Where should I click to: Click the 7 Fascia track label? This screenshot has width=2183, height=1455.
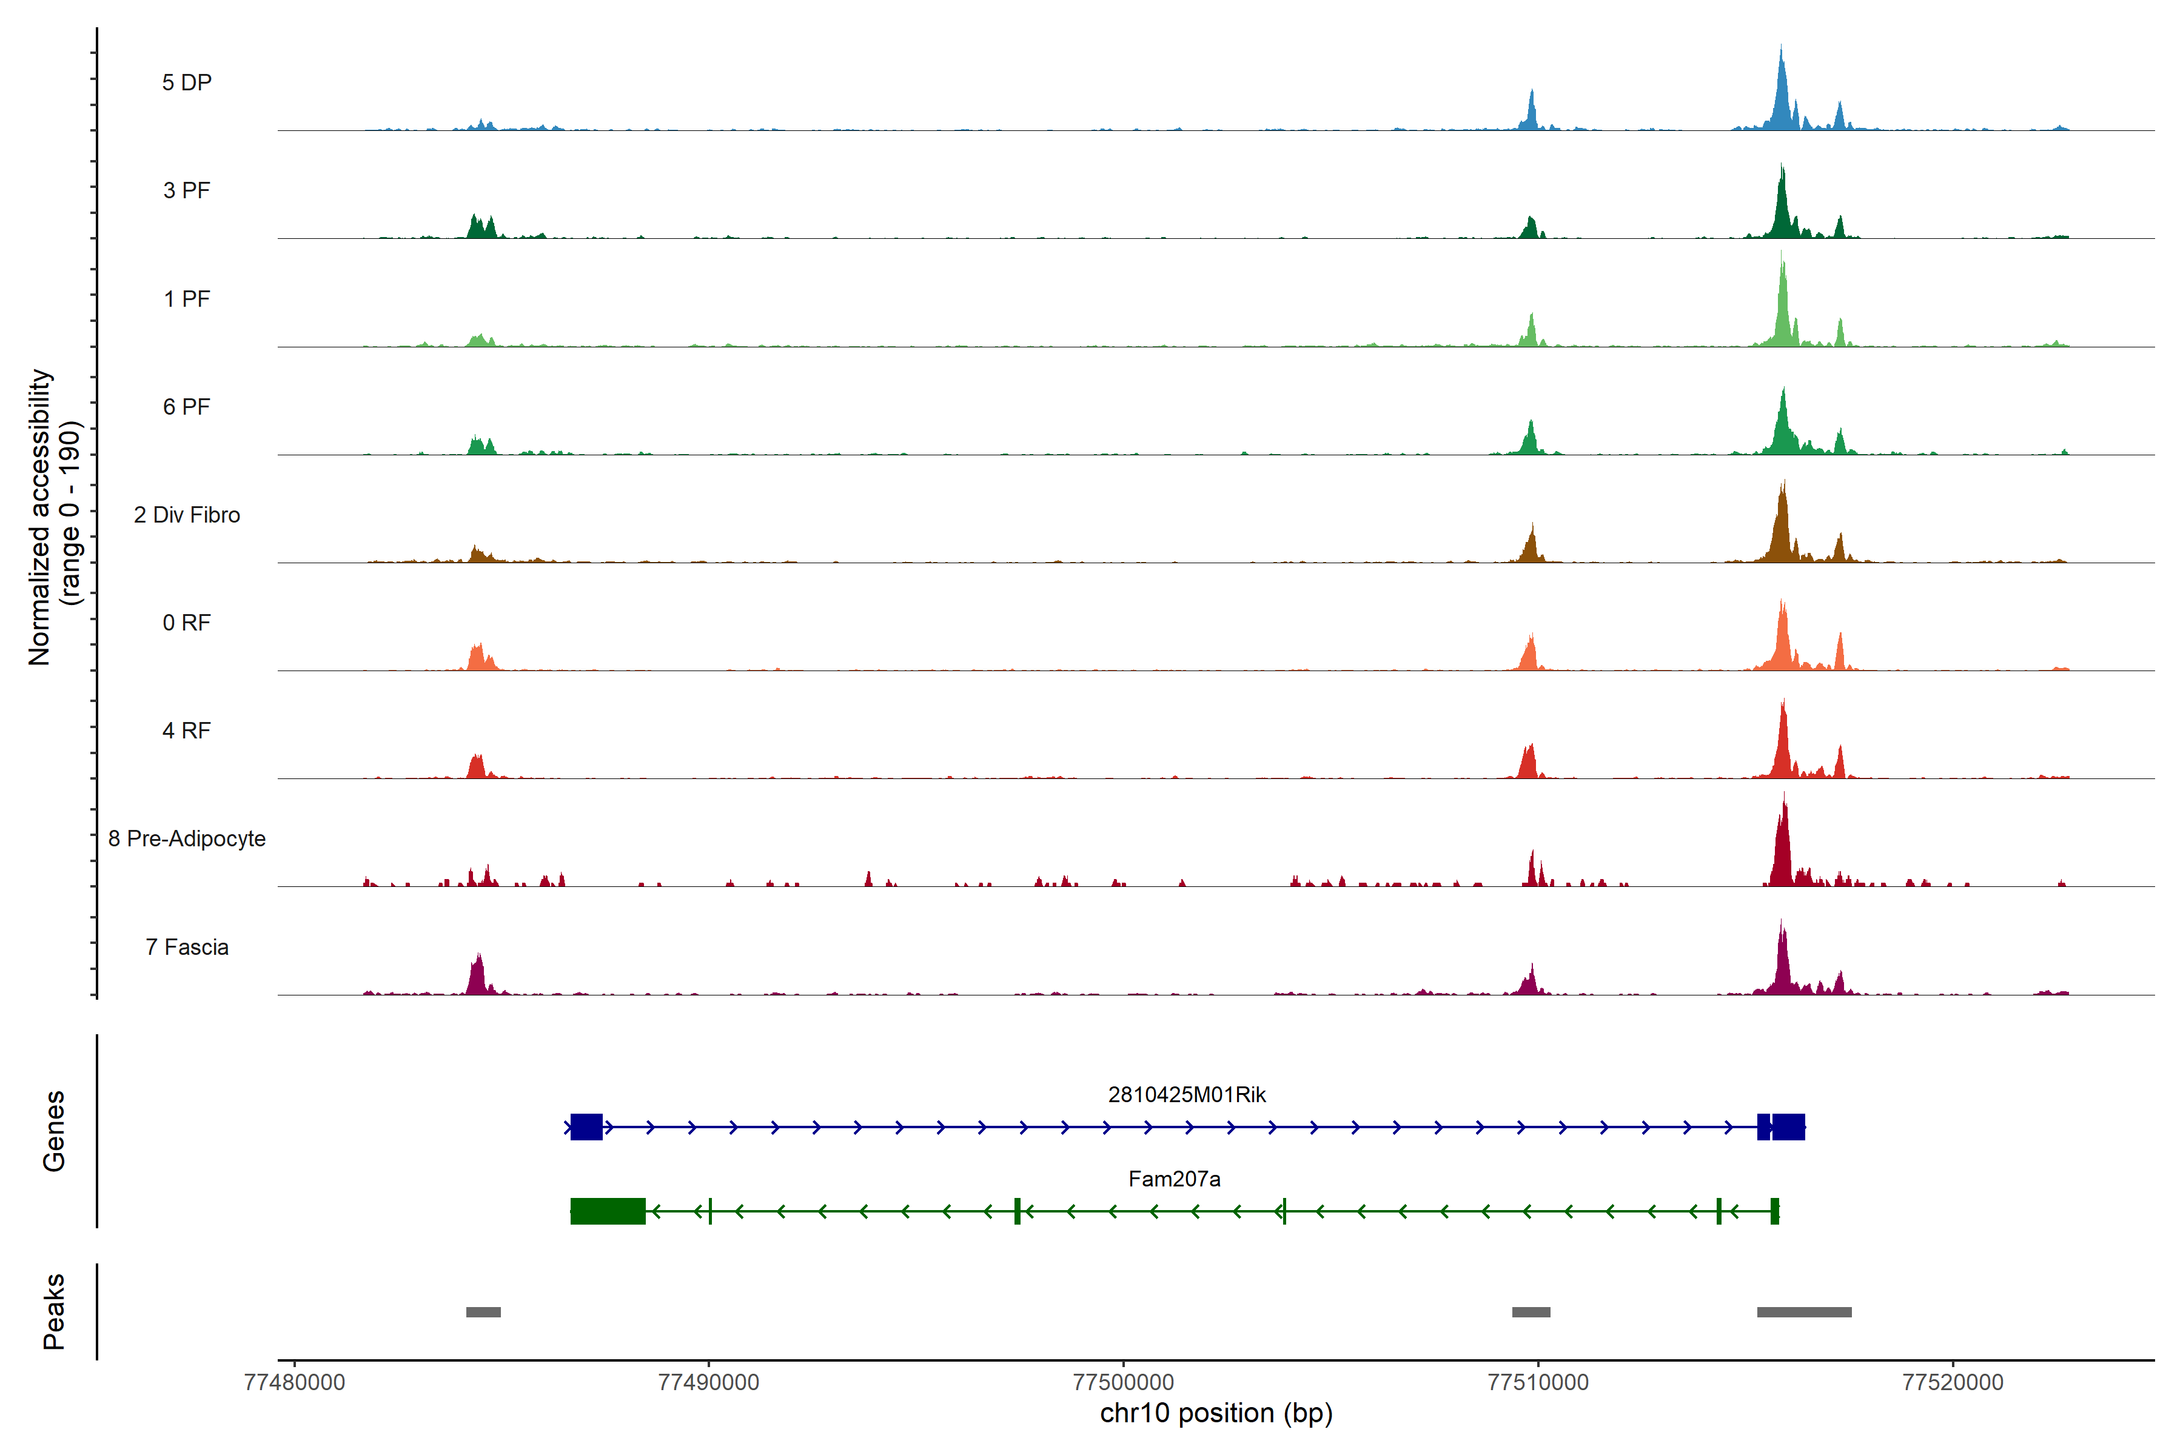pos(187,946)
